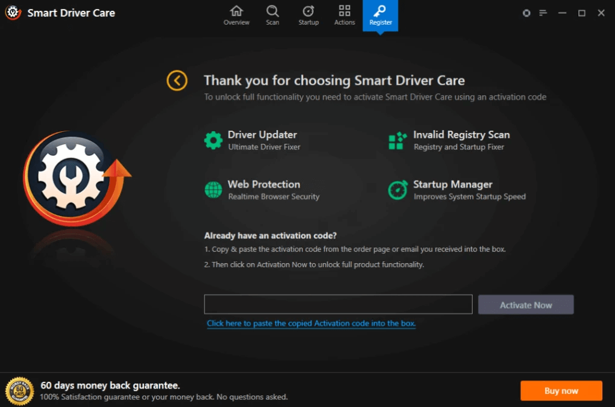Click 'Thank you for choosing Smart Driver Care' heading
The width and height of the screenshot is (615, 407).
[334, 80]
